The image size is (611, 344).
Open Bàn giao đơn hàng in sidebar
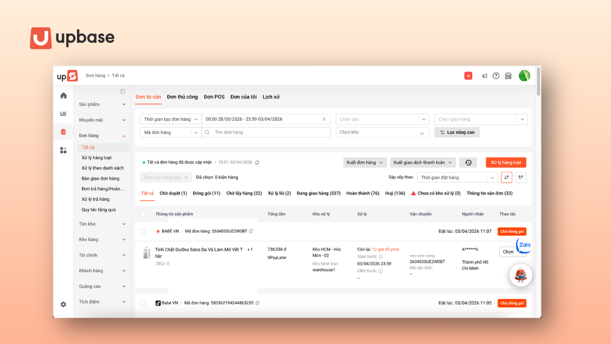click(101, 178)
